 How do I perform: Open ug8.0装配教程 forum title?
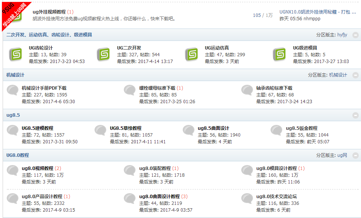[155, 168]
